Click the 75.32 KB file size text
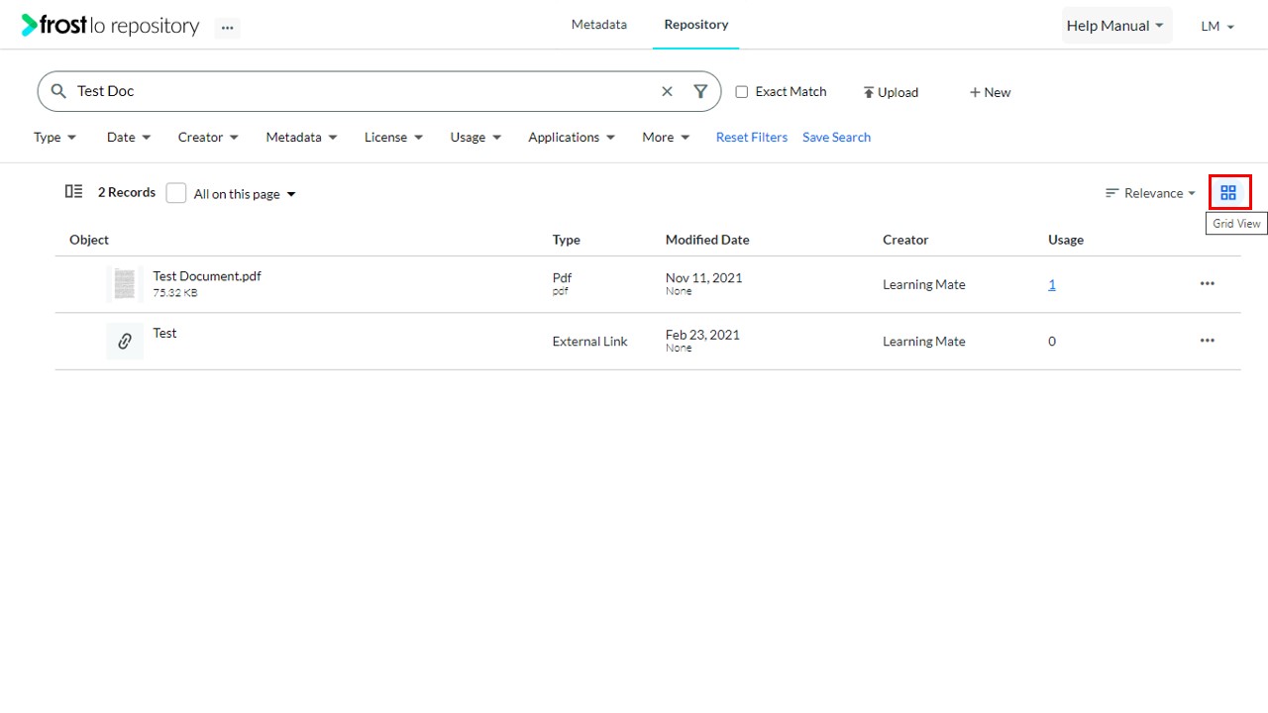Viewport: 1268px width, 713px height. pos(175,293)
